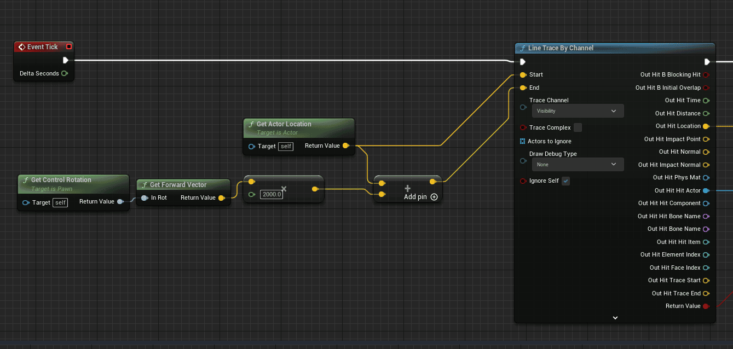The height and width of the screenshot is (349, 733).
Task: Open the Draw Debug Type dropdown
Action: coord(578,164)
